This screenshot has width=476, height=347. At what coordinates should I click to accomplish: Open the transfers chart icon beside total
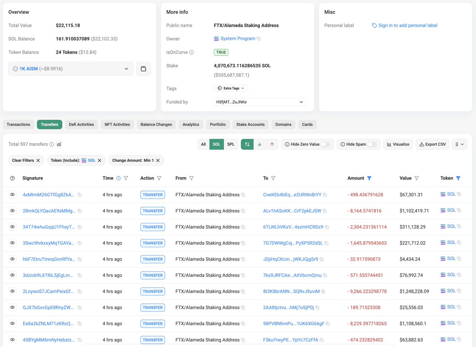click(59, 144)
